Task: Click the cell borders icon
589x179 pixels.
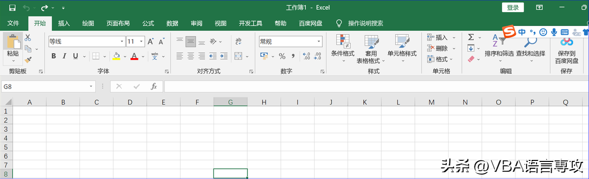Action: pos(96,56)
